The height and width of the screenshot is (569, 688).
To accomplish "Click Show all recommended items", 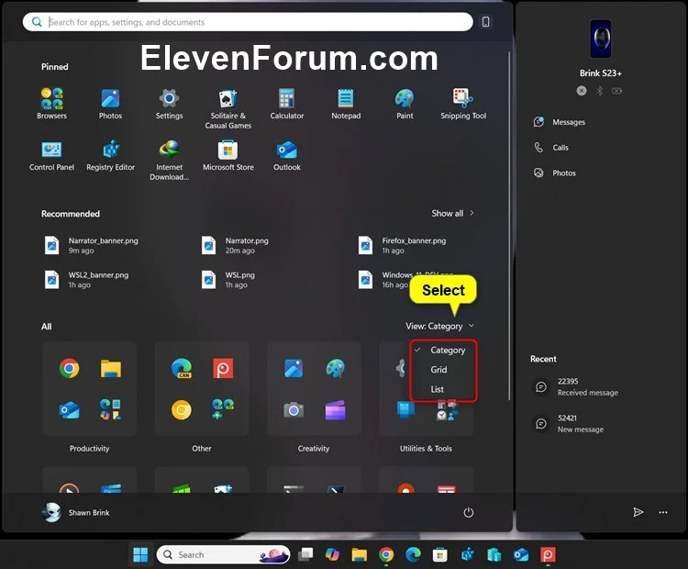I will click(453, 213).
